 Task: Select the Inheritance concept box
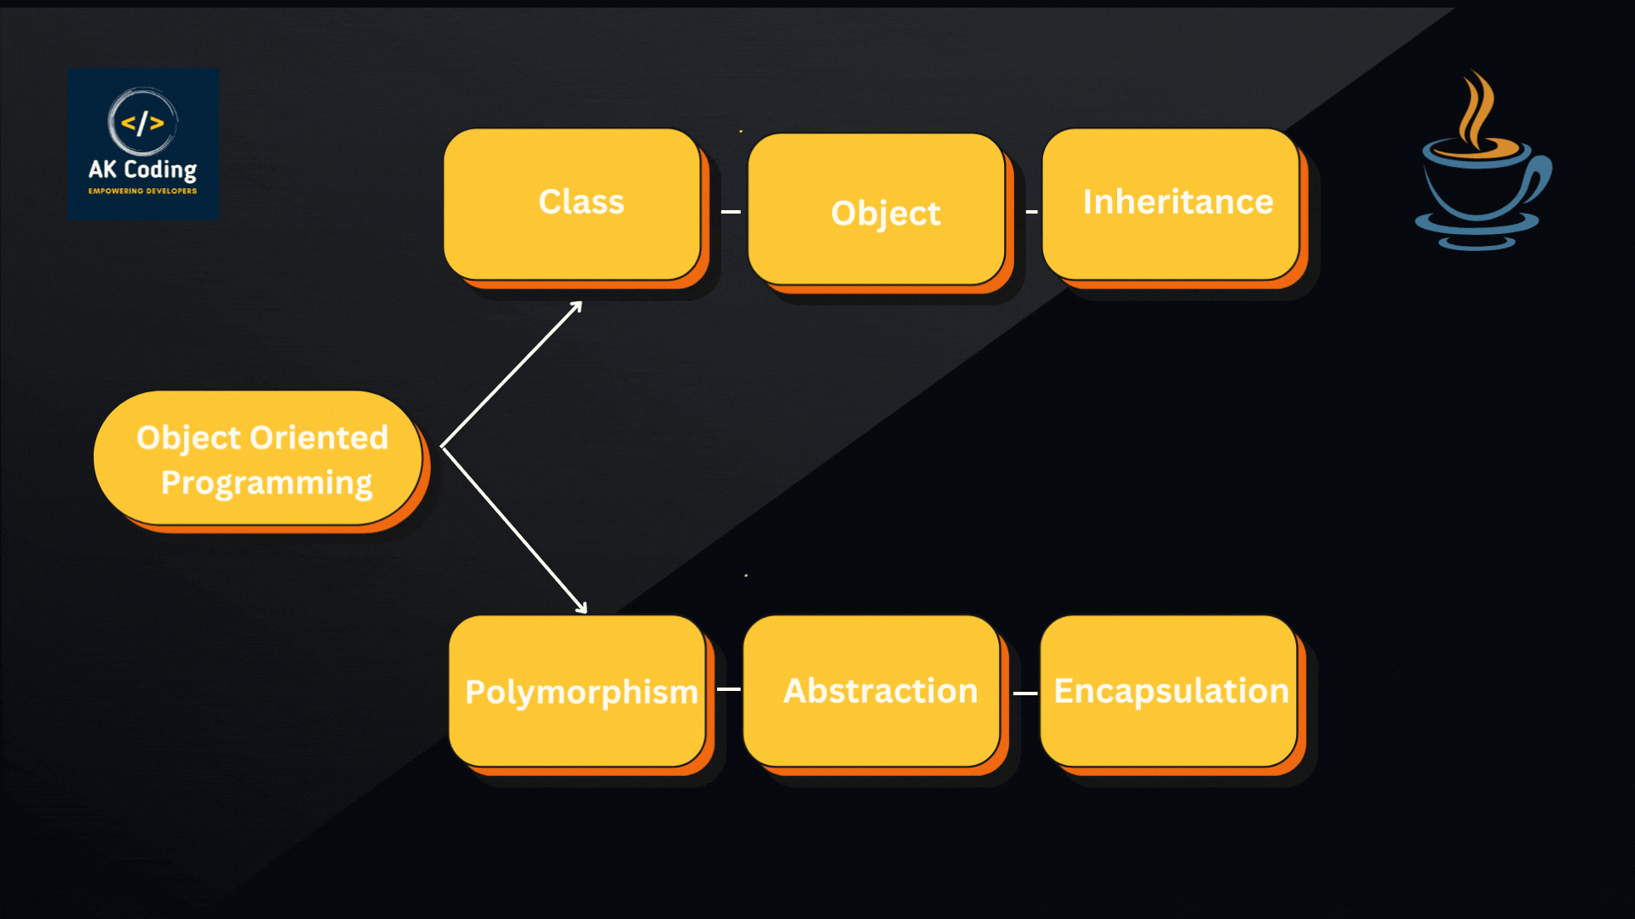[1178, 201]
